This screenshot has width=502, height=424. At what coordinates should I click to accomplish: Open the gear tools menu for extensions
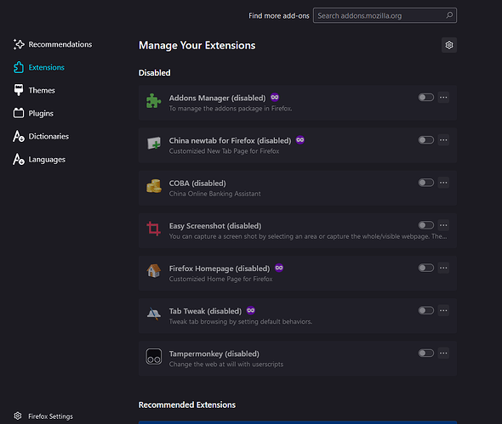[449, 45]
